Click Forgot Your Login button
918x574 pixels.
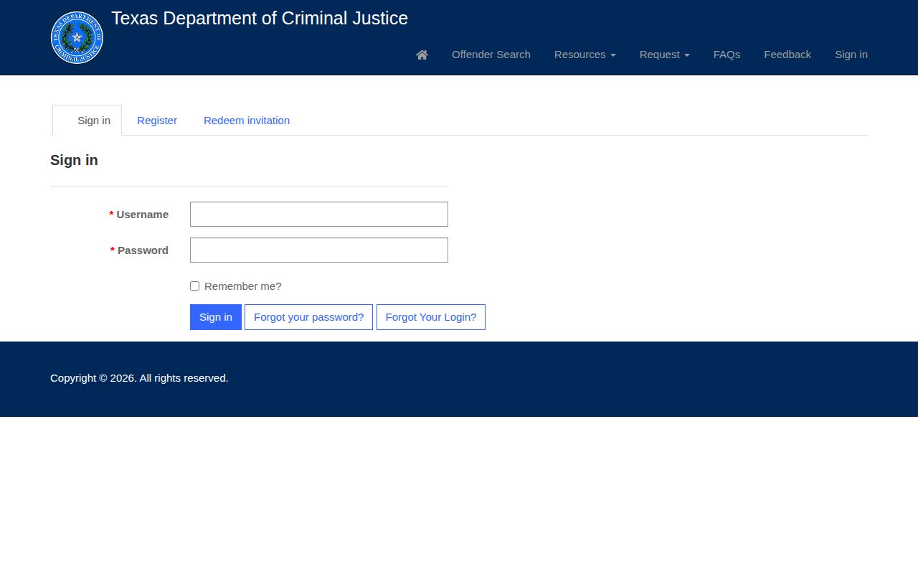click(x=431, y=317)
